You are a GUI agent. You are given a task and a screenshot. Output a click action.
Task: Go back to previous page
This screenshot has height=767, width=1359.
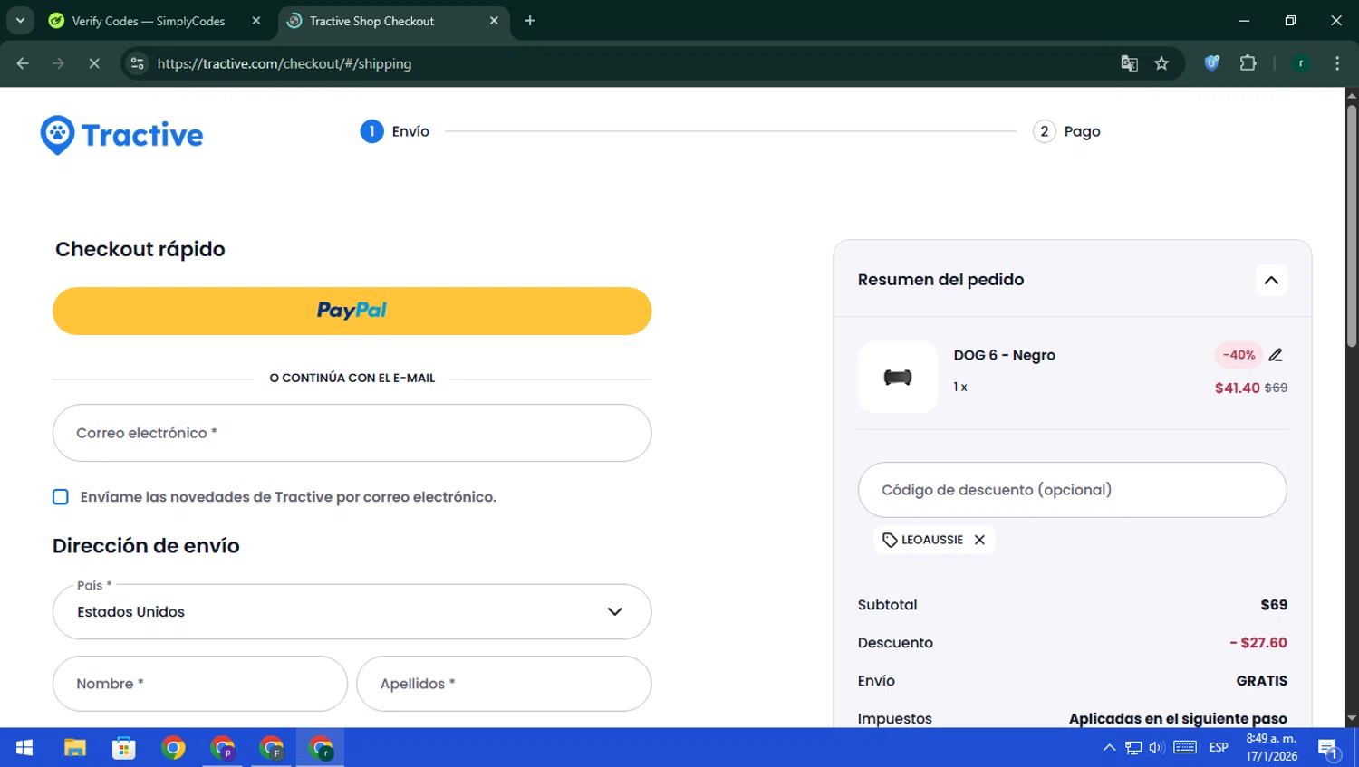click(x=23, y=63)
